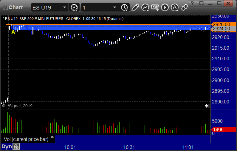Viewport: 237px width, 151px height.
Task: Click the window pop-out menu button
Action: pos(202,3)
